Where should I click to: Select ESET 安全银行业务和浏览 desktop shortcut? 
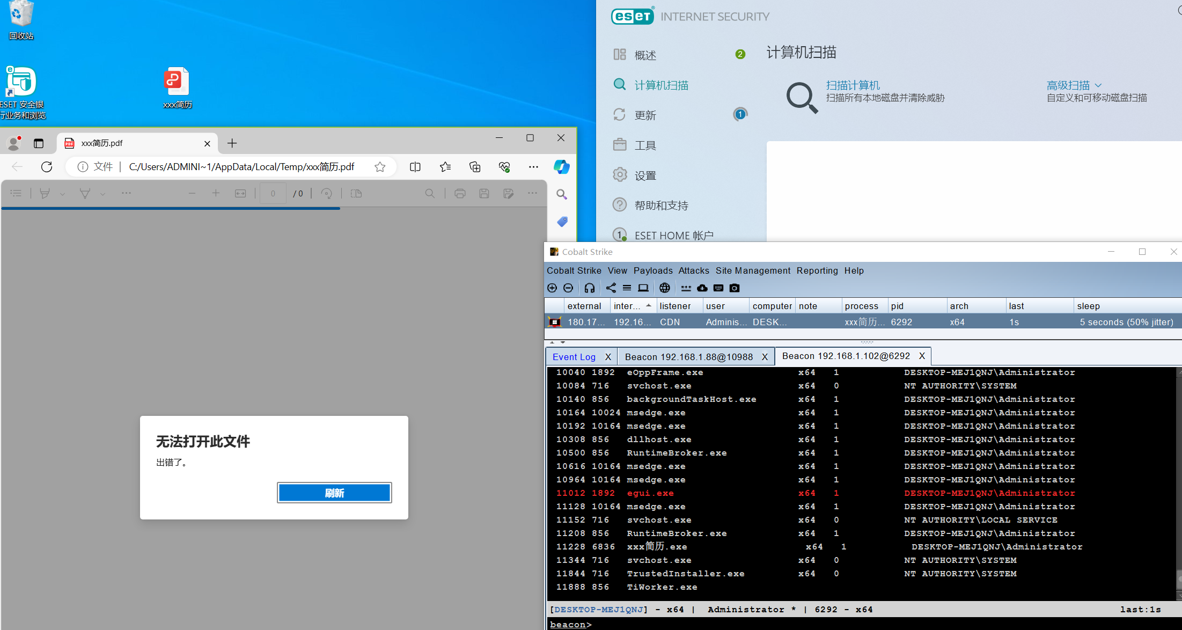[x=22, y=93]
